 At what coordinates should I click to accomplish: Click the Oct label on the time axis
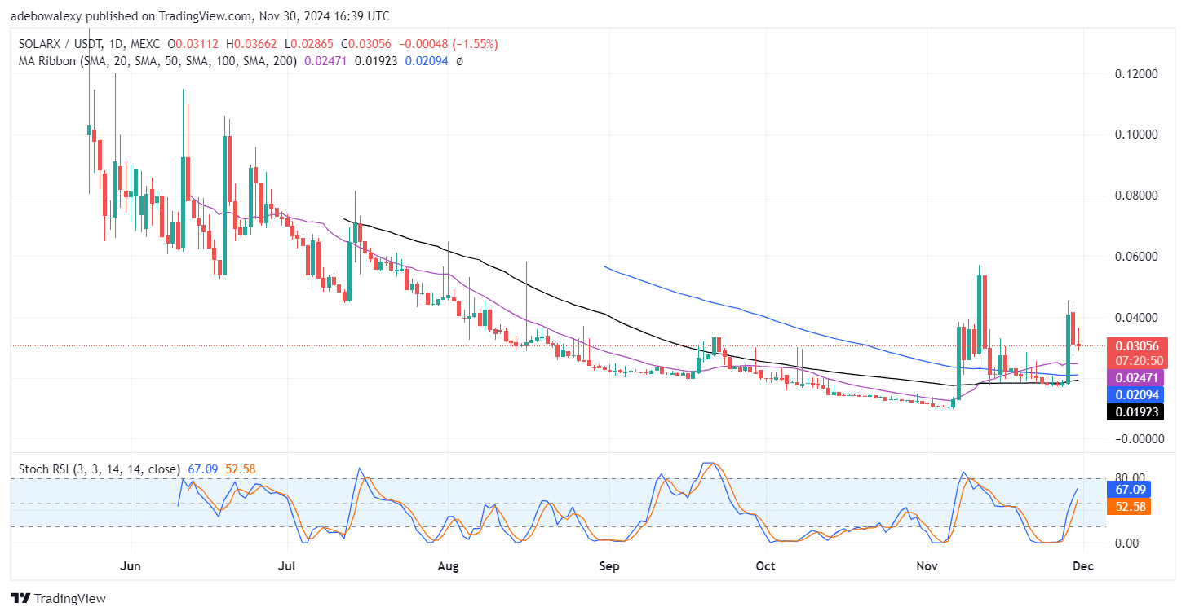[x=764, y=565]
